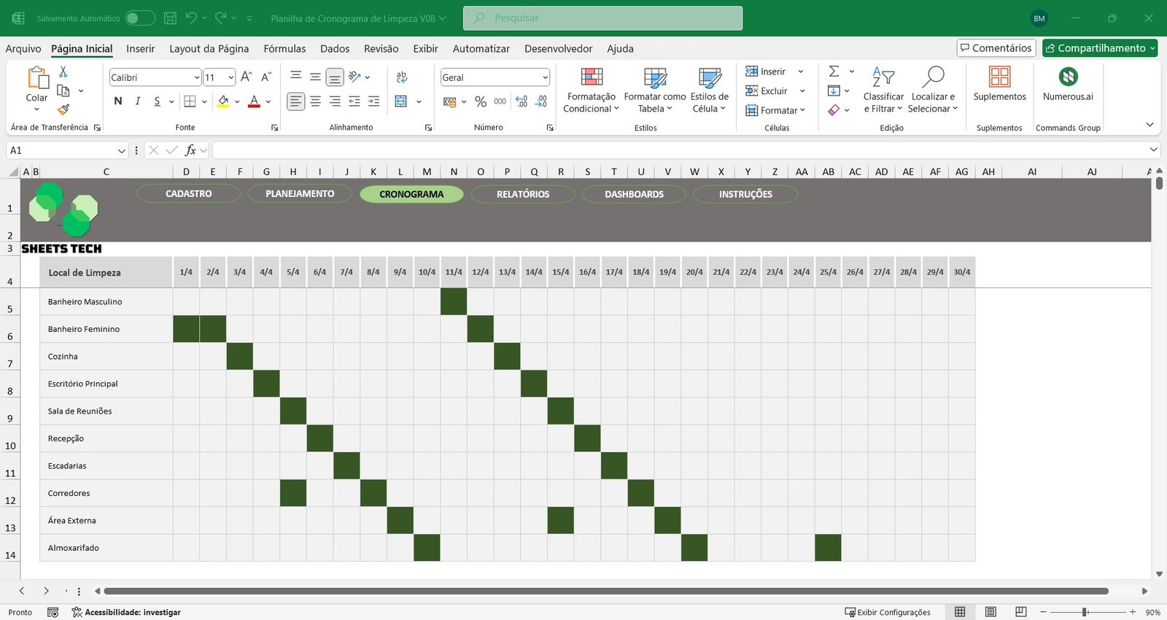Click the RELATÓRIOS navigation button
1167x620 pixels.
523,194
